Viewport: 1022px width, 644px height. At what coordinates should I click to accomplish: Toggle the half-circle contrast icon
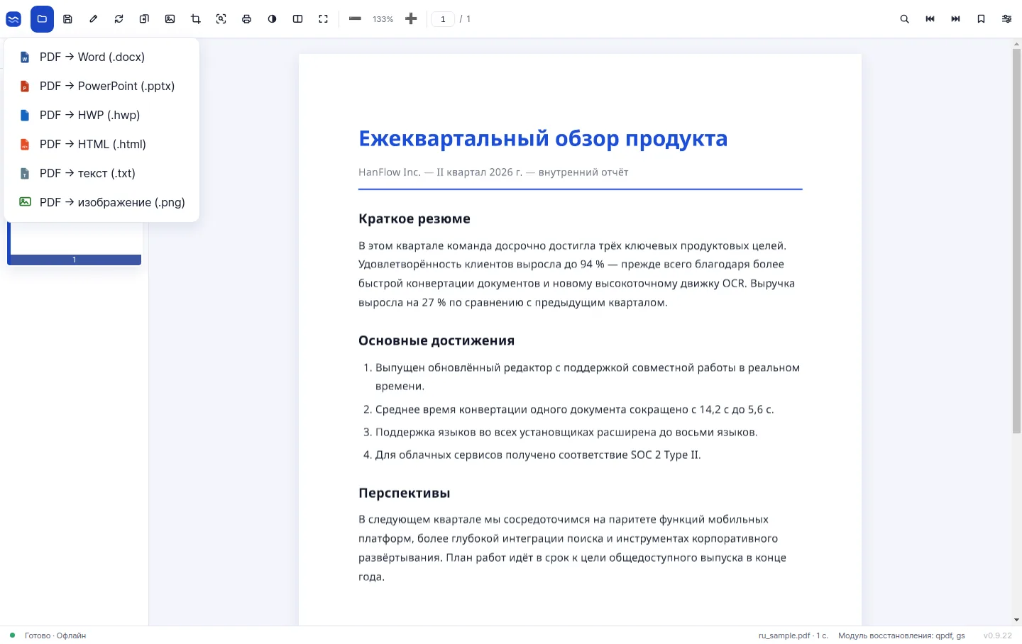(272, 19)
